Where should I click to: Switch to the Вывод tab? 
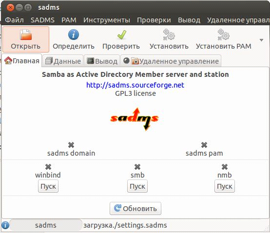point(102,61)
